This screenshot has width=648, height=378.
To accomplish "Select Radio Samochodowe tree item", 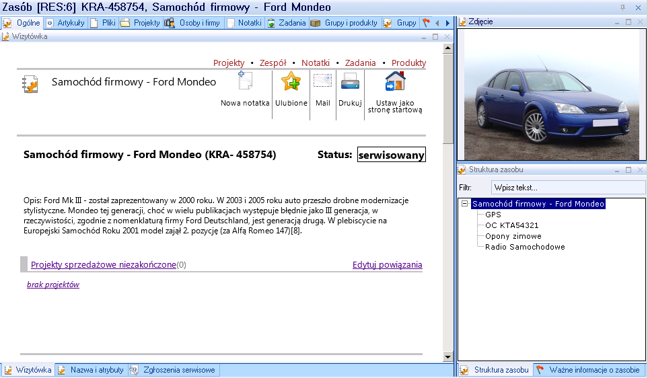I will point(525,247).
